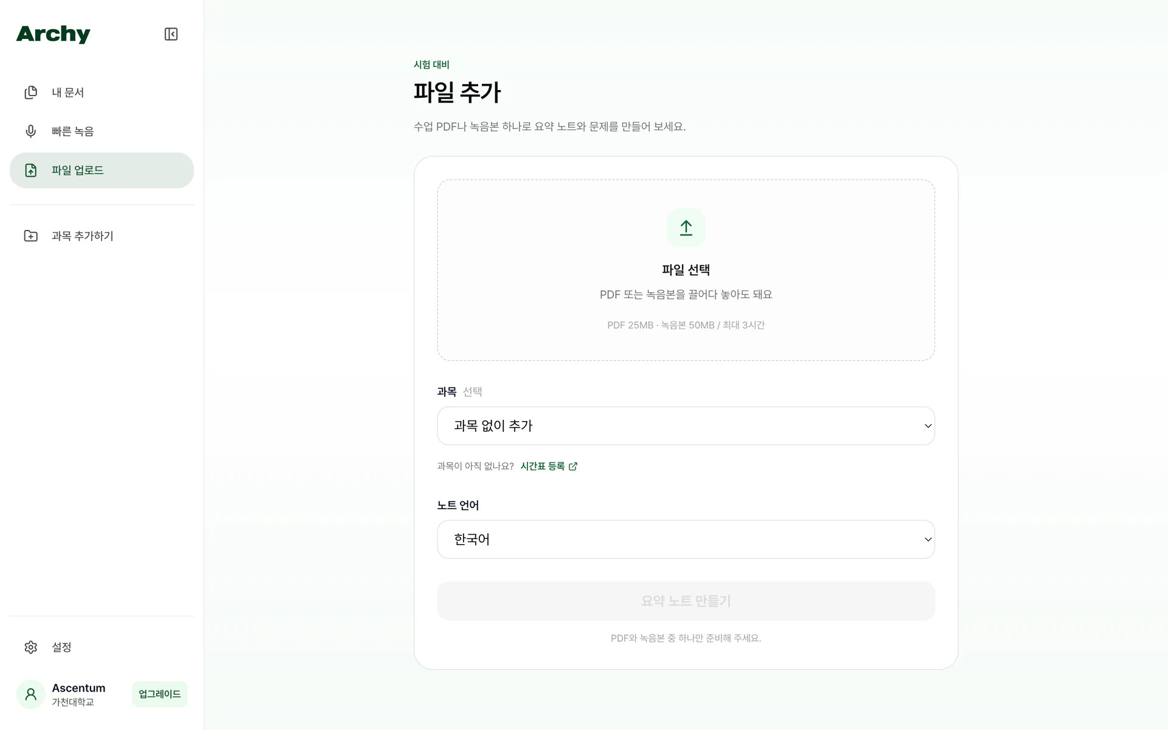Click the external link icon beside 시간표 등록
Screen dimensions: 1168x730
573,467
